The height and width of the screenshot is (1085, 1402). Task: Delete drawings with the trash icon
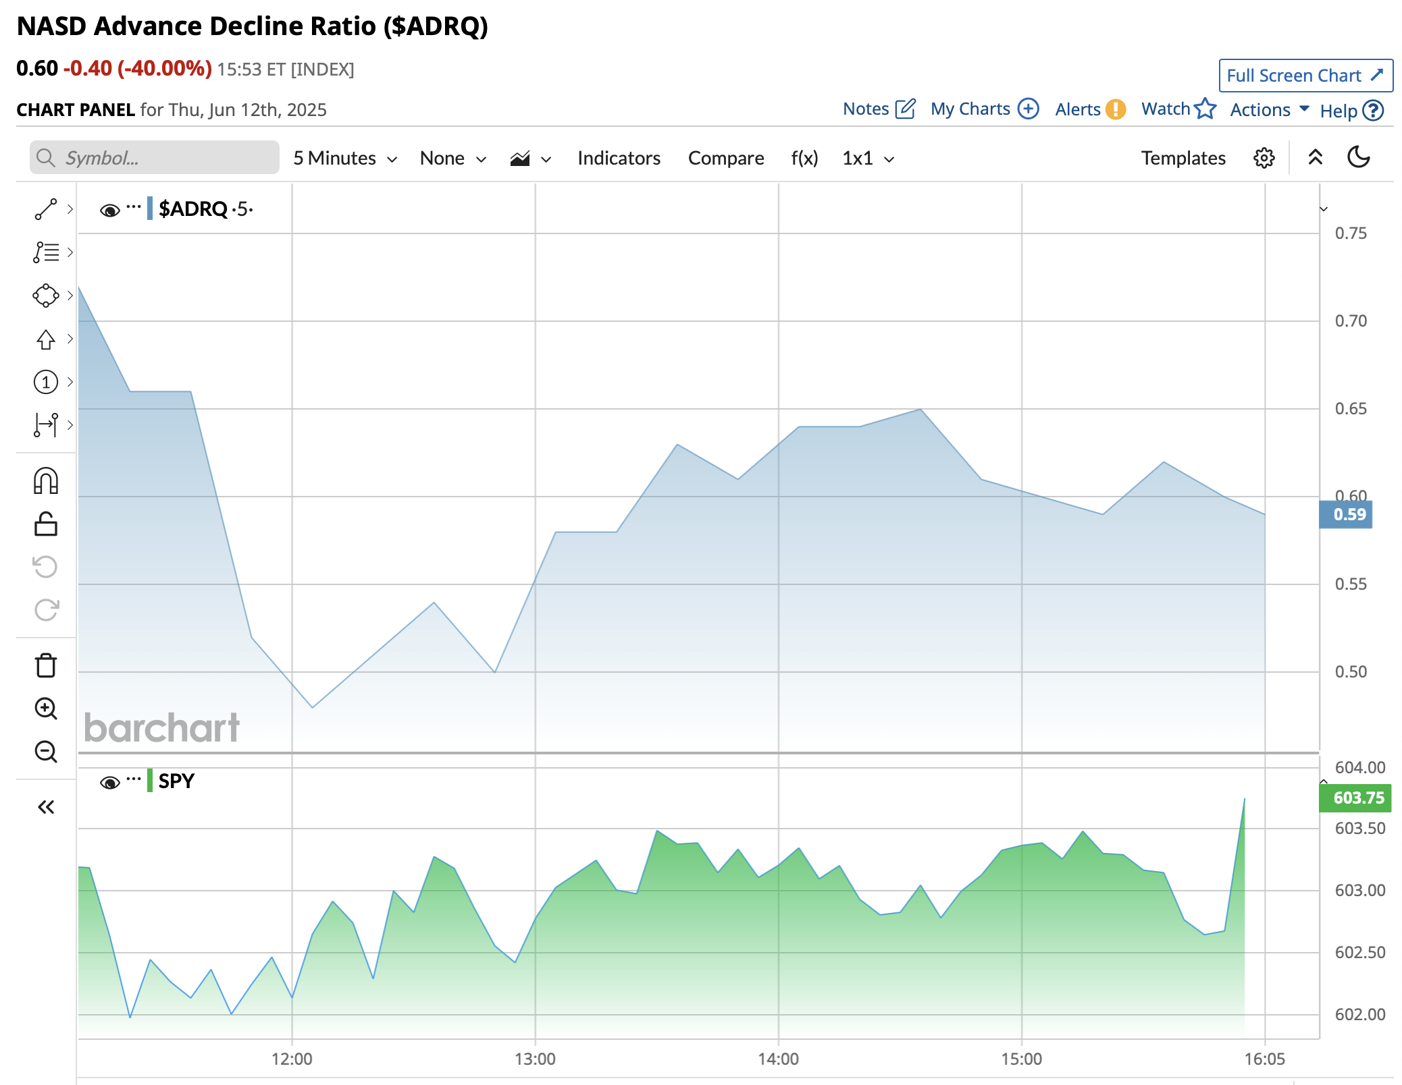point(45,665)
